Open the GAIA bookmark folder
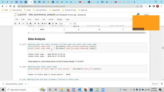 [x=5, y=10]
